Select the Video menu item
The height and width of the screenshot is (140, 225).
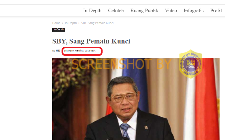click(171, 11)
